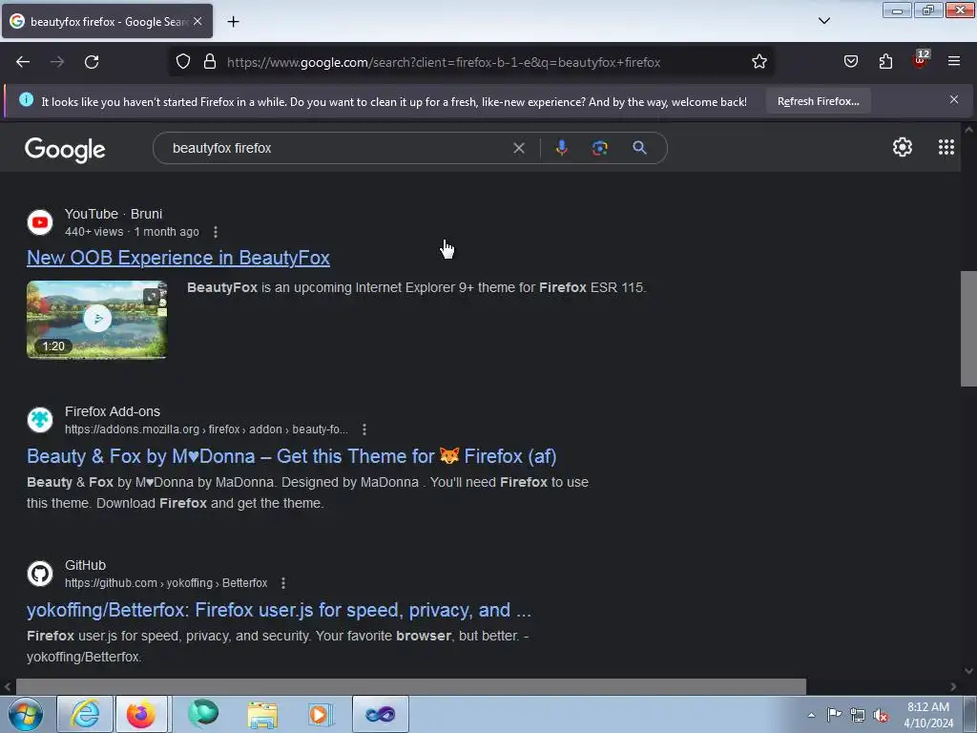Clear the Google search query
977x733 pixels.
click(518, 148)
